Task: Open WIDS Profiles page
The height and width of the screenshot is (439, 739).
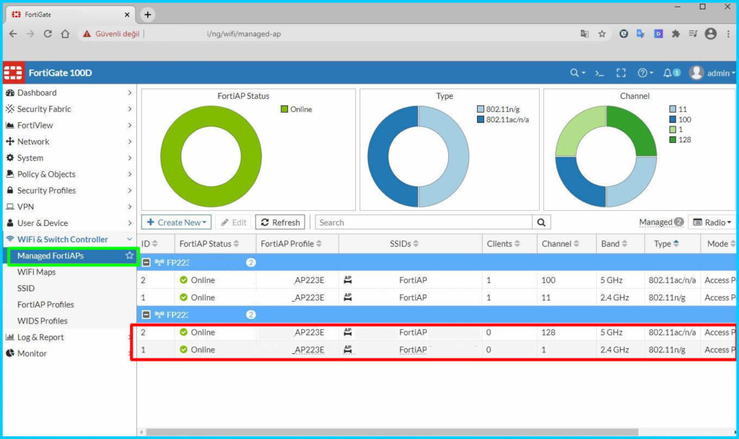Action: [x=43, y=321]
